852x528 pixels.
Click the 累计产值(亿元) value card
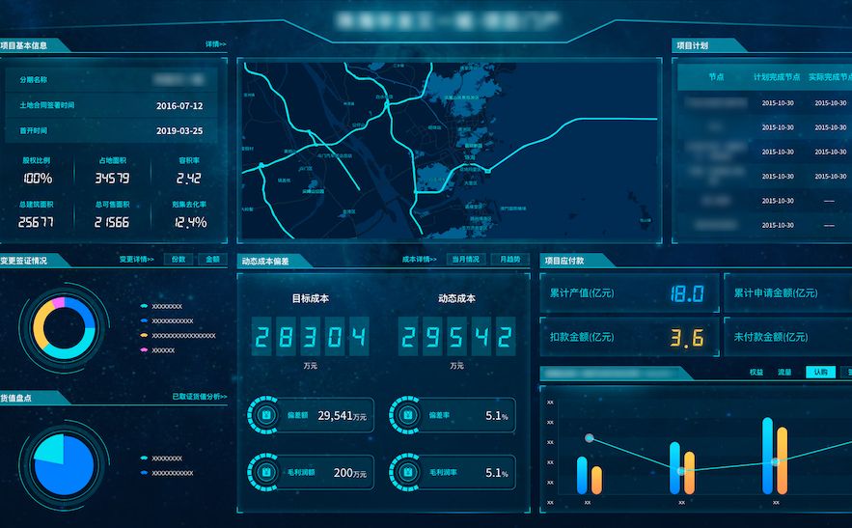click(630, 293)
